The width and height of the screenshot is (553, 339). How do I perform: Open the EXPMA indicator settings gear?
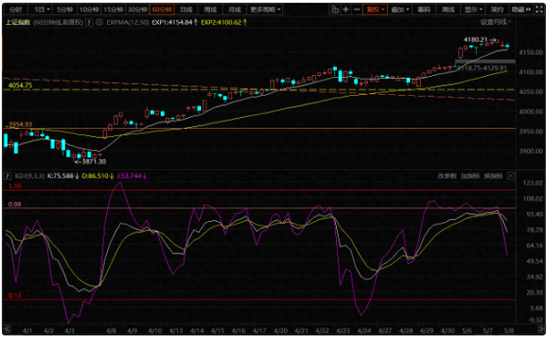coord(99,22)
